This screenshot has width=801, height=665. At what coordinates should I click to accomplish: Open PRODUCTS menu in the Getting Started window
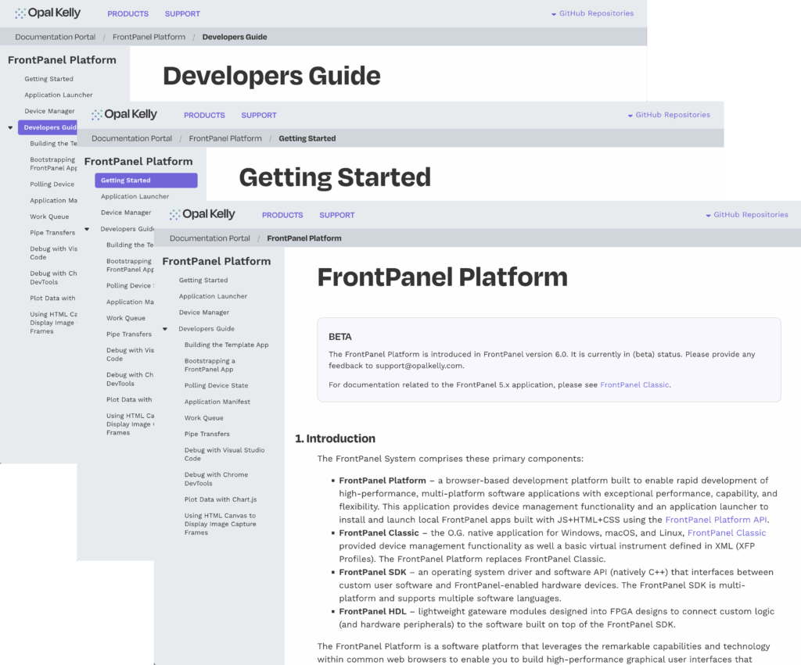[x=204, y=116]
